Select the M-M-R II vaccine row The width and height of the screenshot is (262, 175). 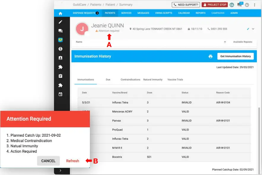(x=164, y=148)
